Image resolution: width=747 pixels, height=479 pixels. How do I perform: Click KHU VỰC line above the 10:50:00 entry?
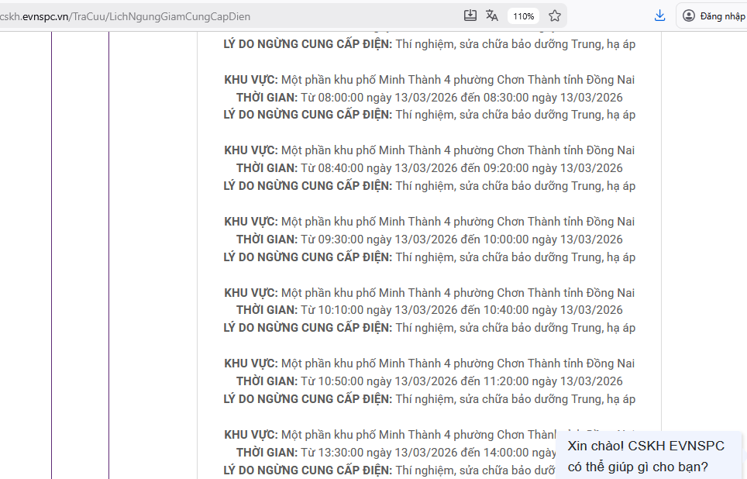(429, 364)
